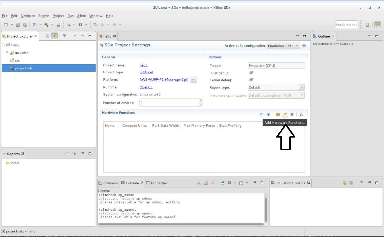The image size is (384, 237).
Task: Click the Quick Access search field
Action: tap(347, 25)
